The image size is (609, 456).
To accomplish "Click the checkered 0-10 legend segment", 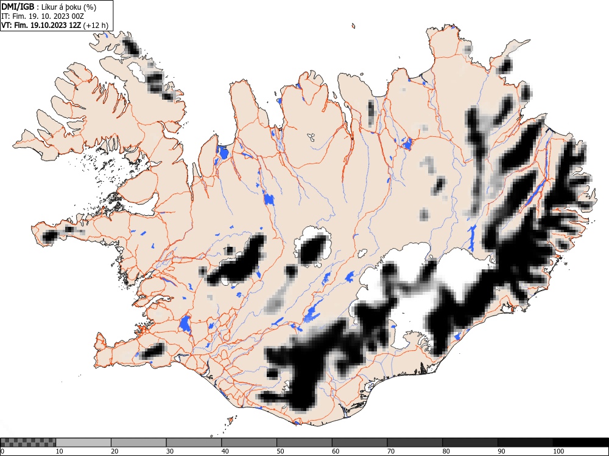I will (x=28, y=443).
